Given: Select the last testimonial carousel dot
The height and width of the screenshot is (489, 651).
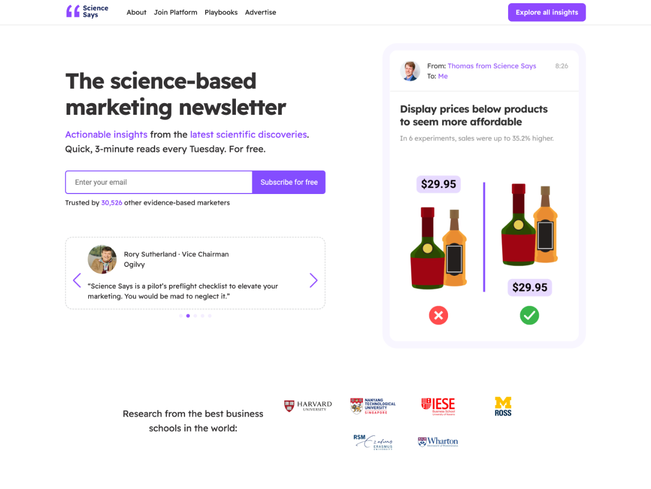Looking at the screenshot, I should [210, 316].
